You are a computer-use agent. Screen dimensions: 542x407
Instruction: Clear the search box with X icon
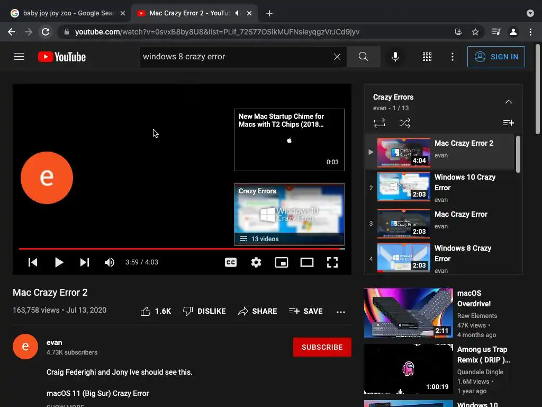pos(337,57)
